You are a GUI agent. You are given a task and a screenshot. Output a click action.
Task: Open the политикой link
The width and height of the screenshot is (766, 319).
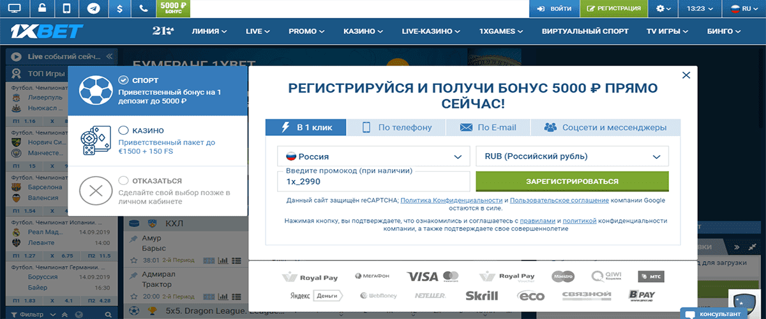point(580,220)
